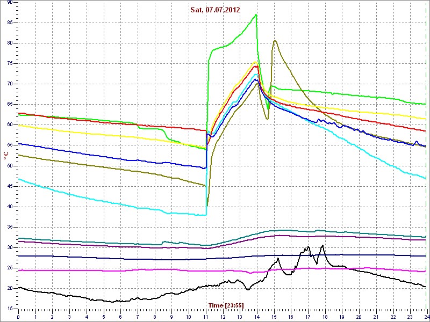Click hour 9 on the time axis
This screenshot has width=430, height=322.
(171, 317)
